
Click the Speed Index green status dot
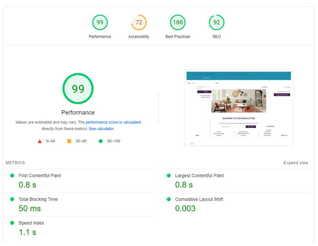[x=12, y=223]
